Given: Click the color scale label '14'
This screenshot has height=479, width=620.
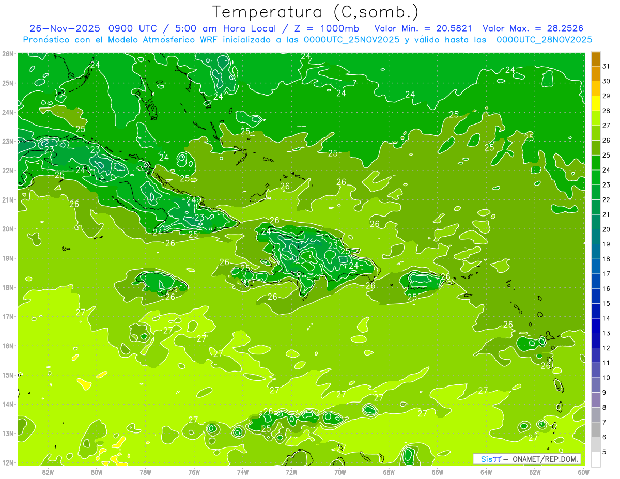Looking at the screenshot, I should 606,319.
